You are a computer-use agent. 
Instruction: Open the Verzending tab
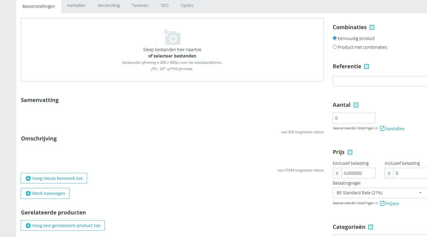(108, 5)
